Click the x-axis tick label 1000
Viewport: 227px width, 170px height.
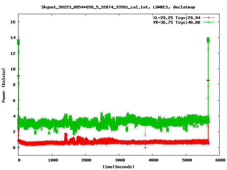(x=53, y=160)
